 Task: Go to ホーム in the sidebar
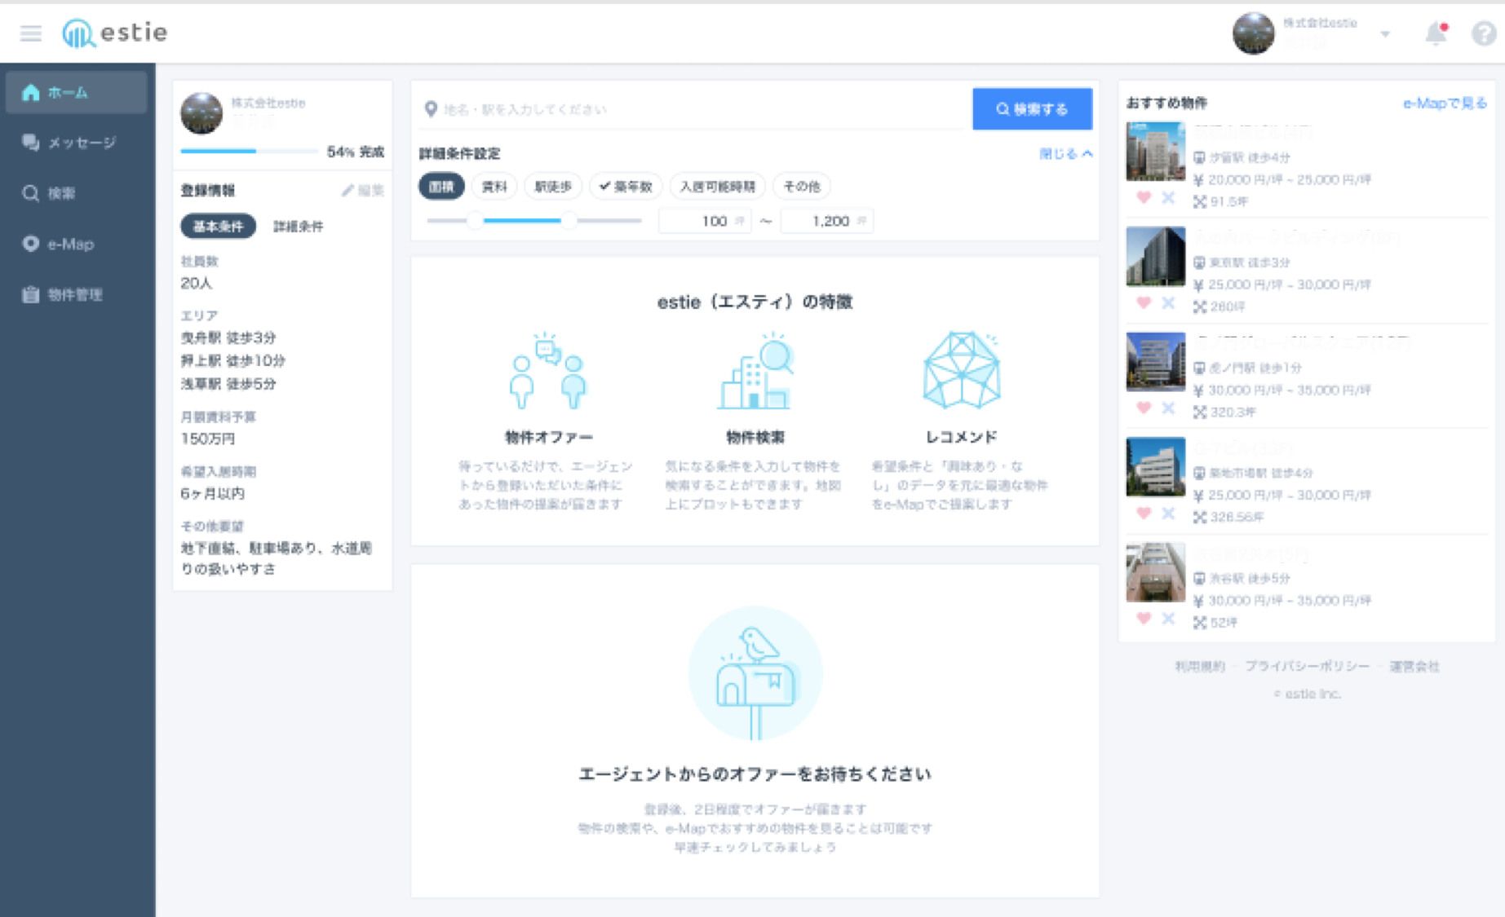point(77,92)
